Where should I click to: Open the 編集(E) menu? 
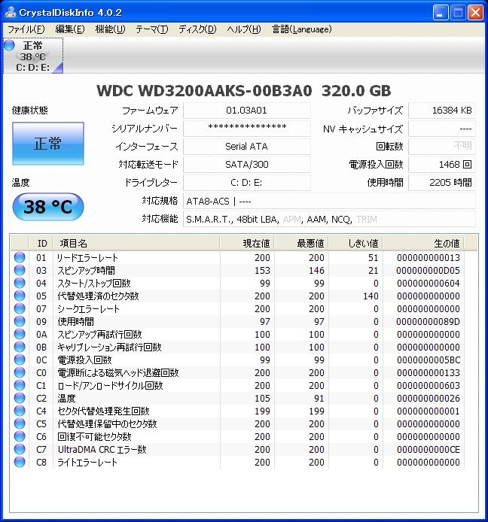tap(70, 29)
